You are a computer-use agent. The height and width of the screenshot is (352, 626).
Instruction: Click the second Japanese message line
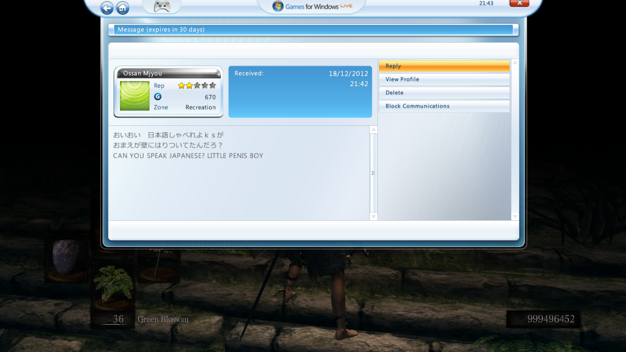168,145
